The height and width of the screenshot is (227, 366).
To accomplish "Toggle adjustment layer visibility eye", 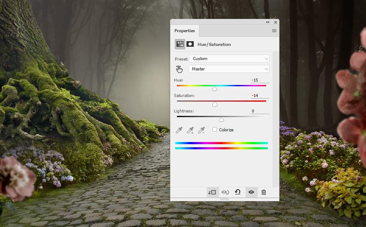I will [251, 192].
